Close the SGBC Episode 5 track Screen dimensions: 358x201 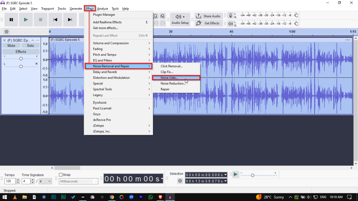(5, 40)
